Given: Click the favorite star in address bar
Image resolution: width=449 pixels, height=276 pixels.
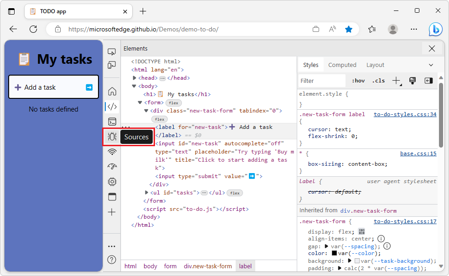Looking at the screenshot, I should click(349, 29).
